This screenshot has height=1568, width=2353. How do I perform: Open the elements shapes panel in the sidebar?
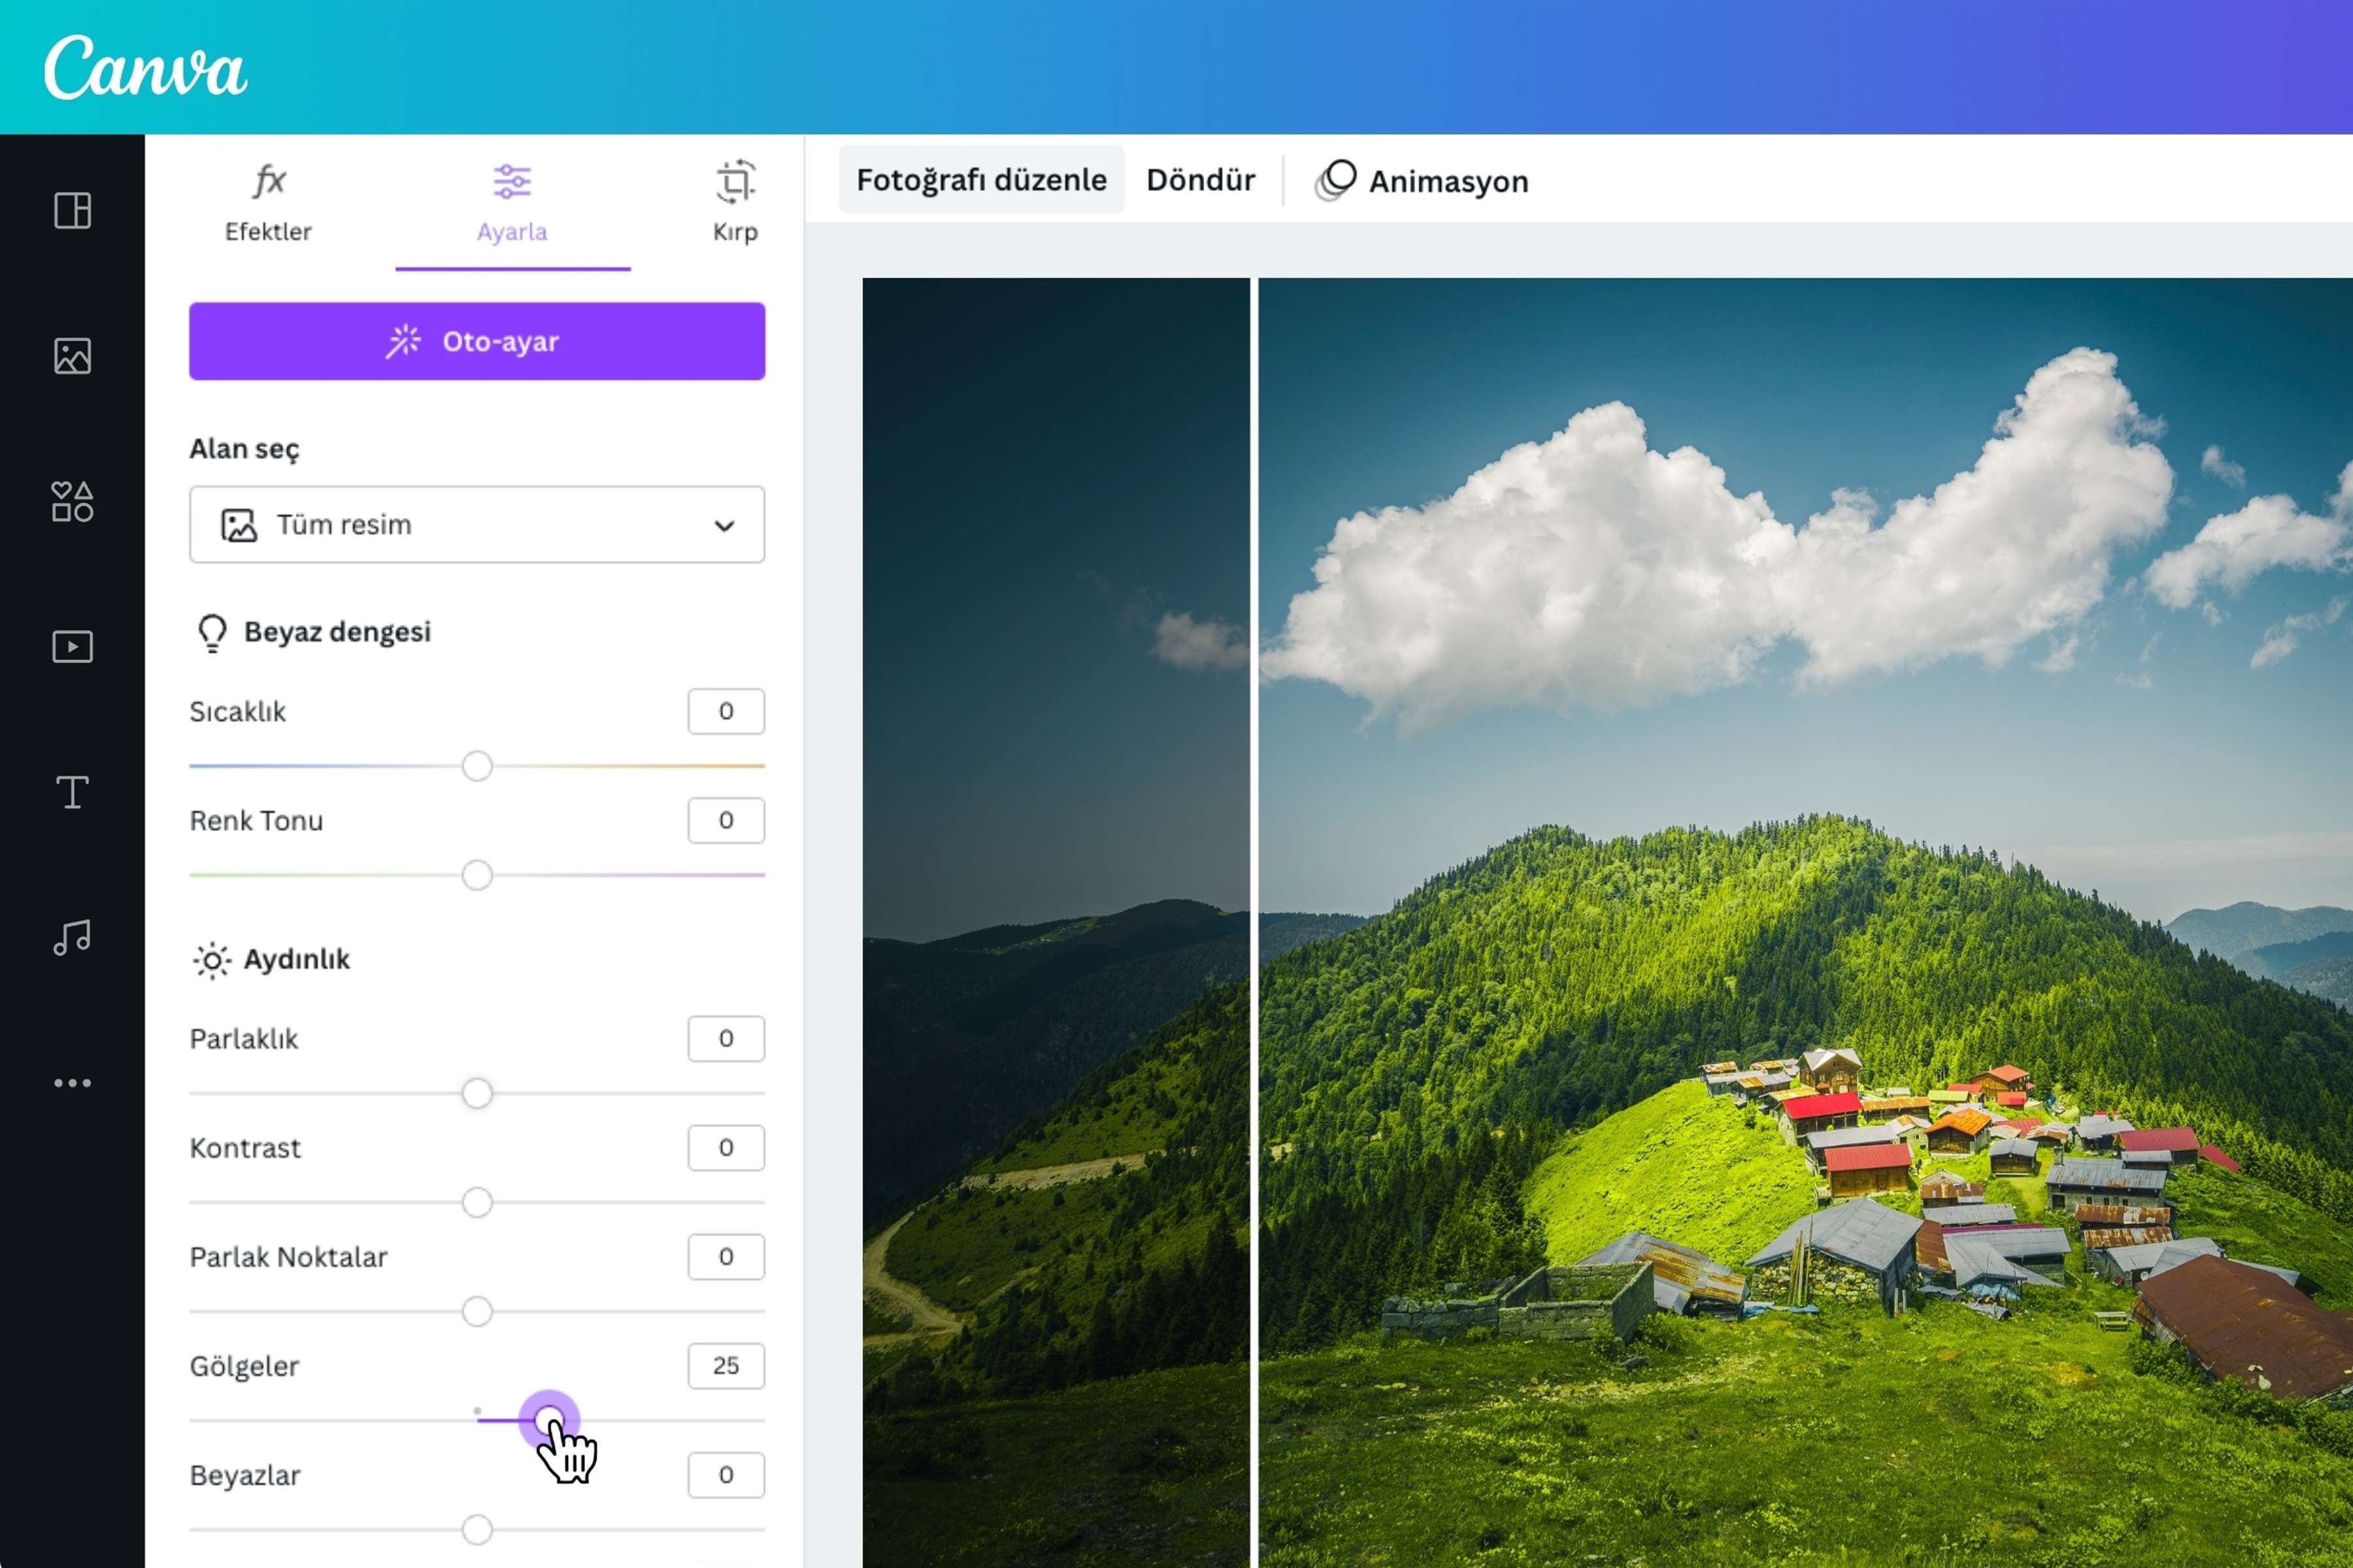[x=72, y=501]
